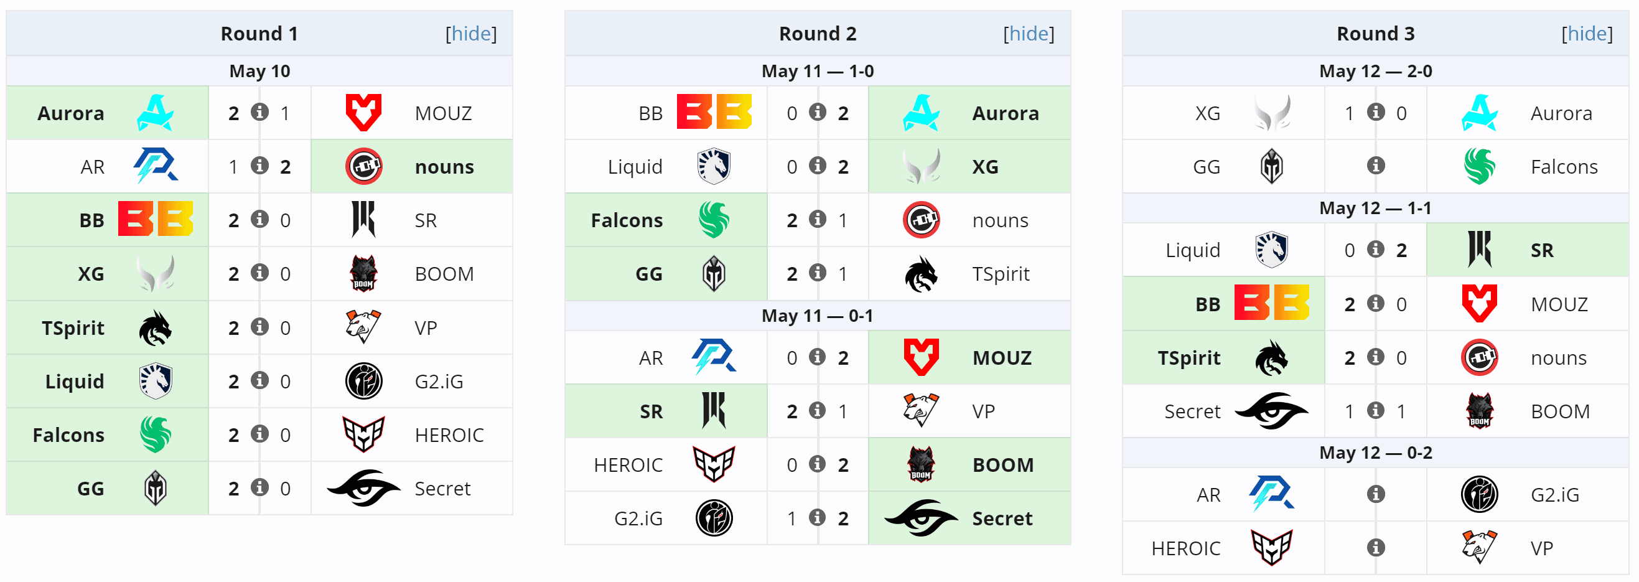Click the Team Secret eye logo
The width and height of the screenshot is (1639, 582).
tap(364, 489)
